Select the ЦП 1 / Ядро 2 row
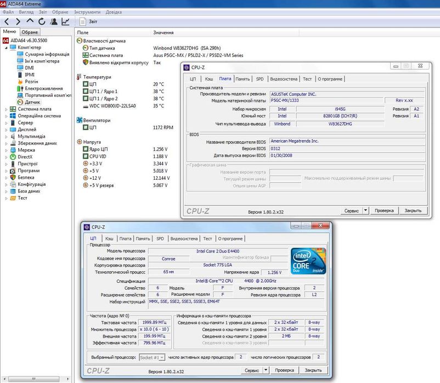 (x=123, y=99)
